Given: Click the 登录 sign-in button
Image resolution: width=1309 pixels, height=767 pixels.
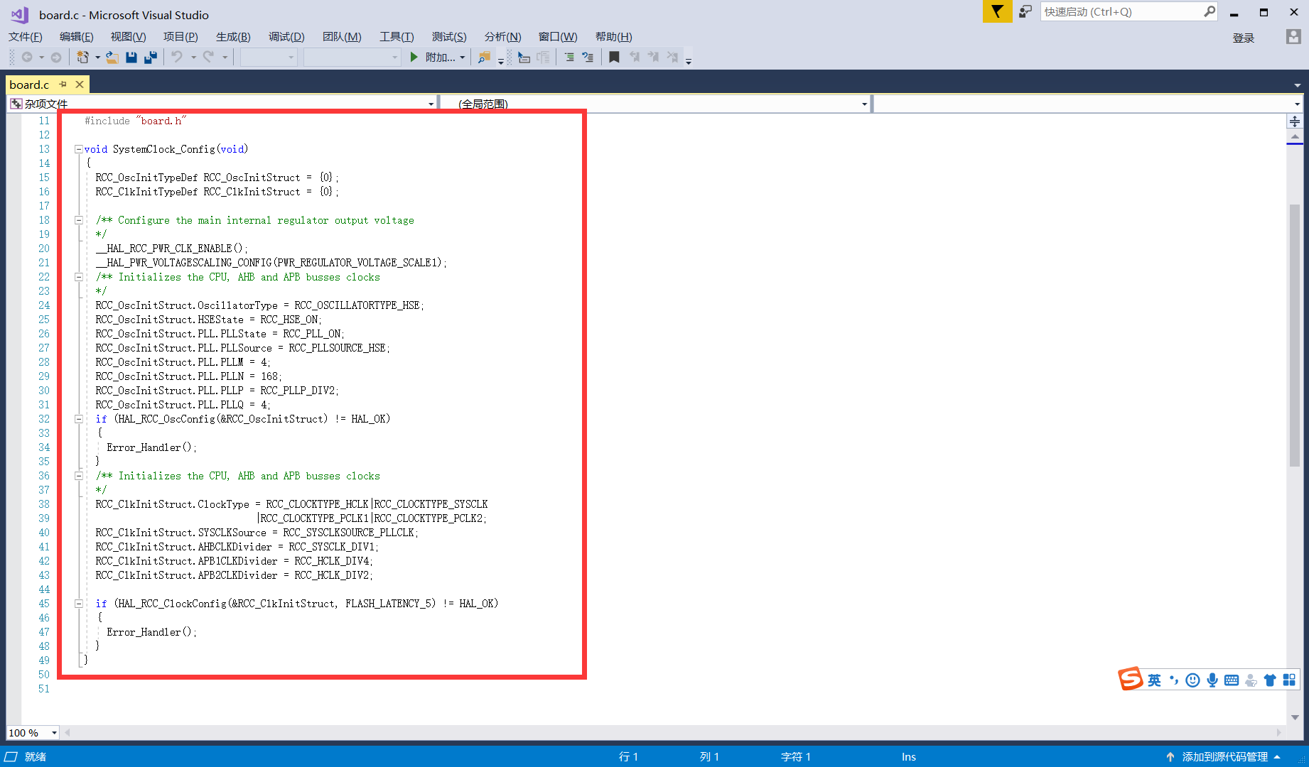Looking at the screenshot, I should (x=1244, y=38).
